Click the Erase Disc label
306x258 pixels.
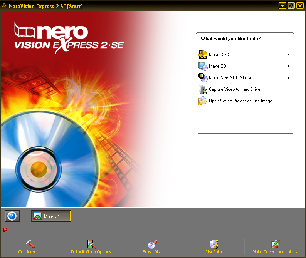click(x=152, y=252)
